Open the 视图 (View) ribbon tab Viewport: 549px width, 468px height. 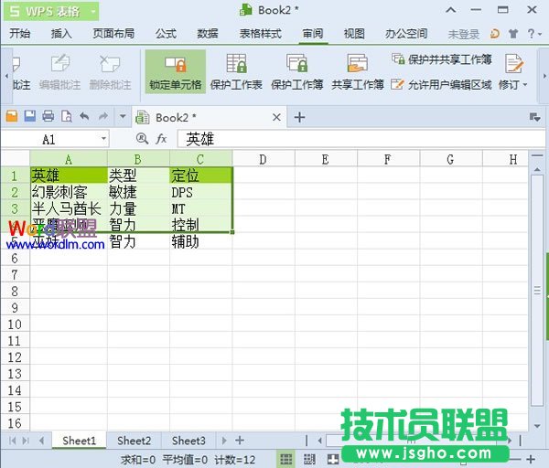click(x=354, y=34)
